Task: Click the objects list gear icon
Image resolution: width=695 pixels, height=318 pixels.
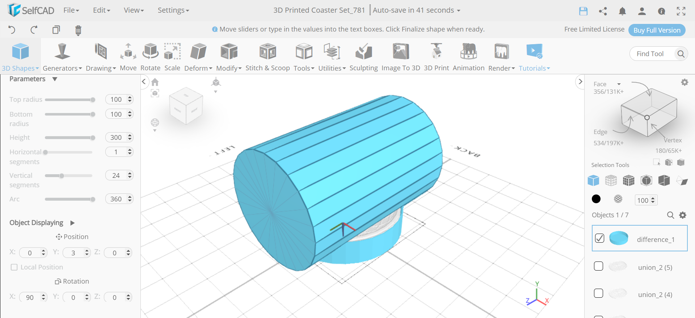Action: 683,215
